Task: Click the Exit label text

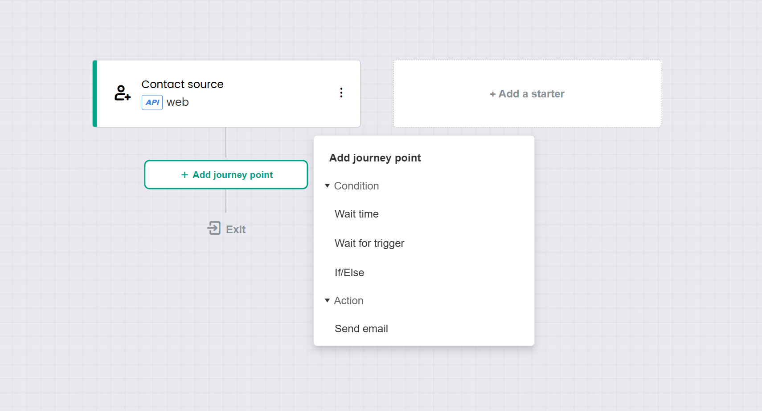Action: (x=236, y=230)
